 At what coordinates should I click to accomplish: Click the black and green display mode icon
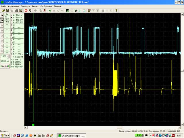68,11
